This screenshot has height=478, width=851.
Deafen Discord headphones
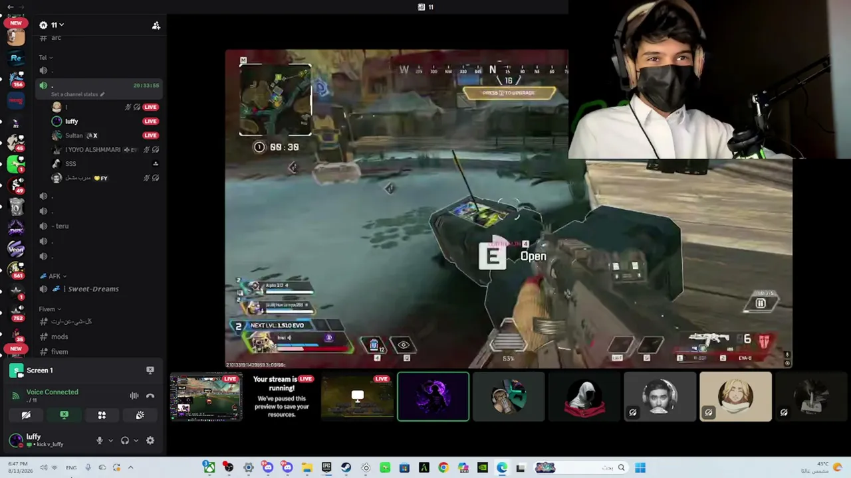click(126, 440)
